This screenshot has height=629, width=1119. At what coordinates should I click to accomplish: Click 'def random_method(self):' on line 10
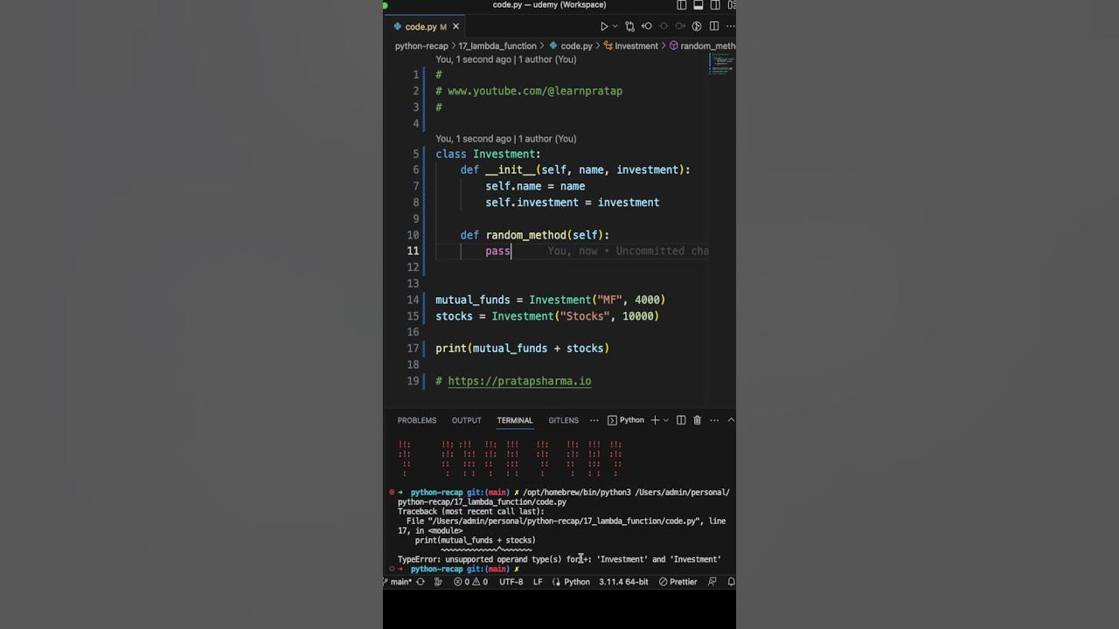pos(535,235)
